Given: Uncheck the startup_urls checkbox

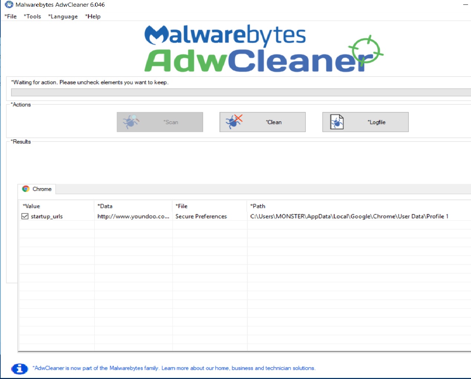Looking at the screenshot, I should (x=25, y=216).
